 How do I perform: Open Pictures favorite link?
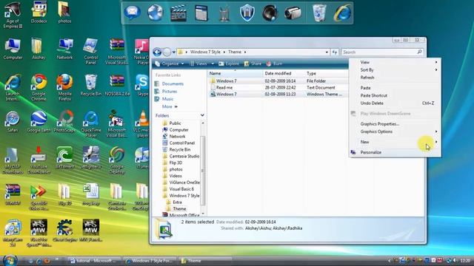coord(170,91)
